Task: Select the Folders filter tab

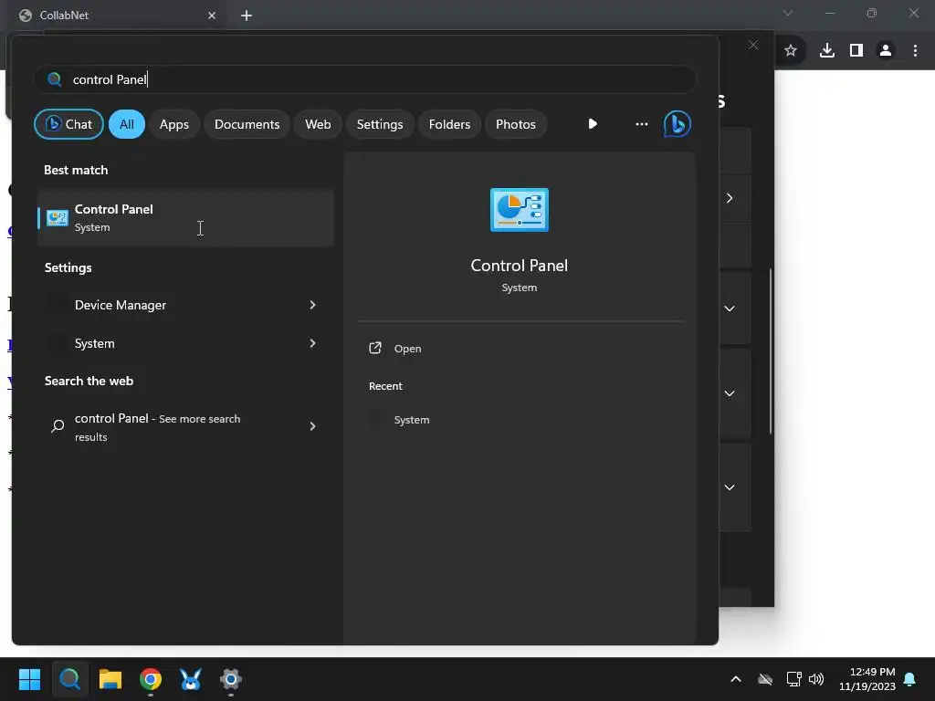Action: [449, 124]
